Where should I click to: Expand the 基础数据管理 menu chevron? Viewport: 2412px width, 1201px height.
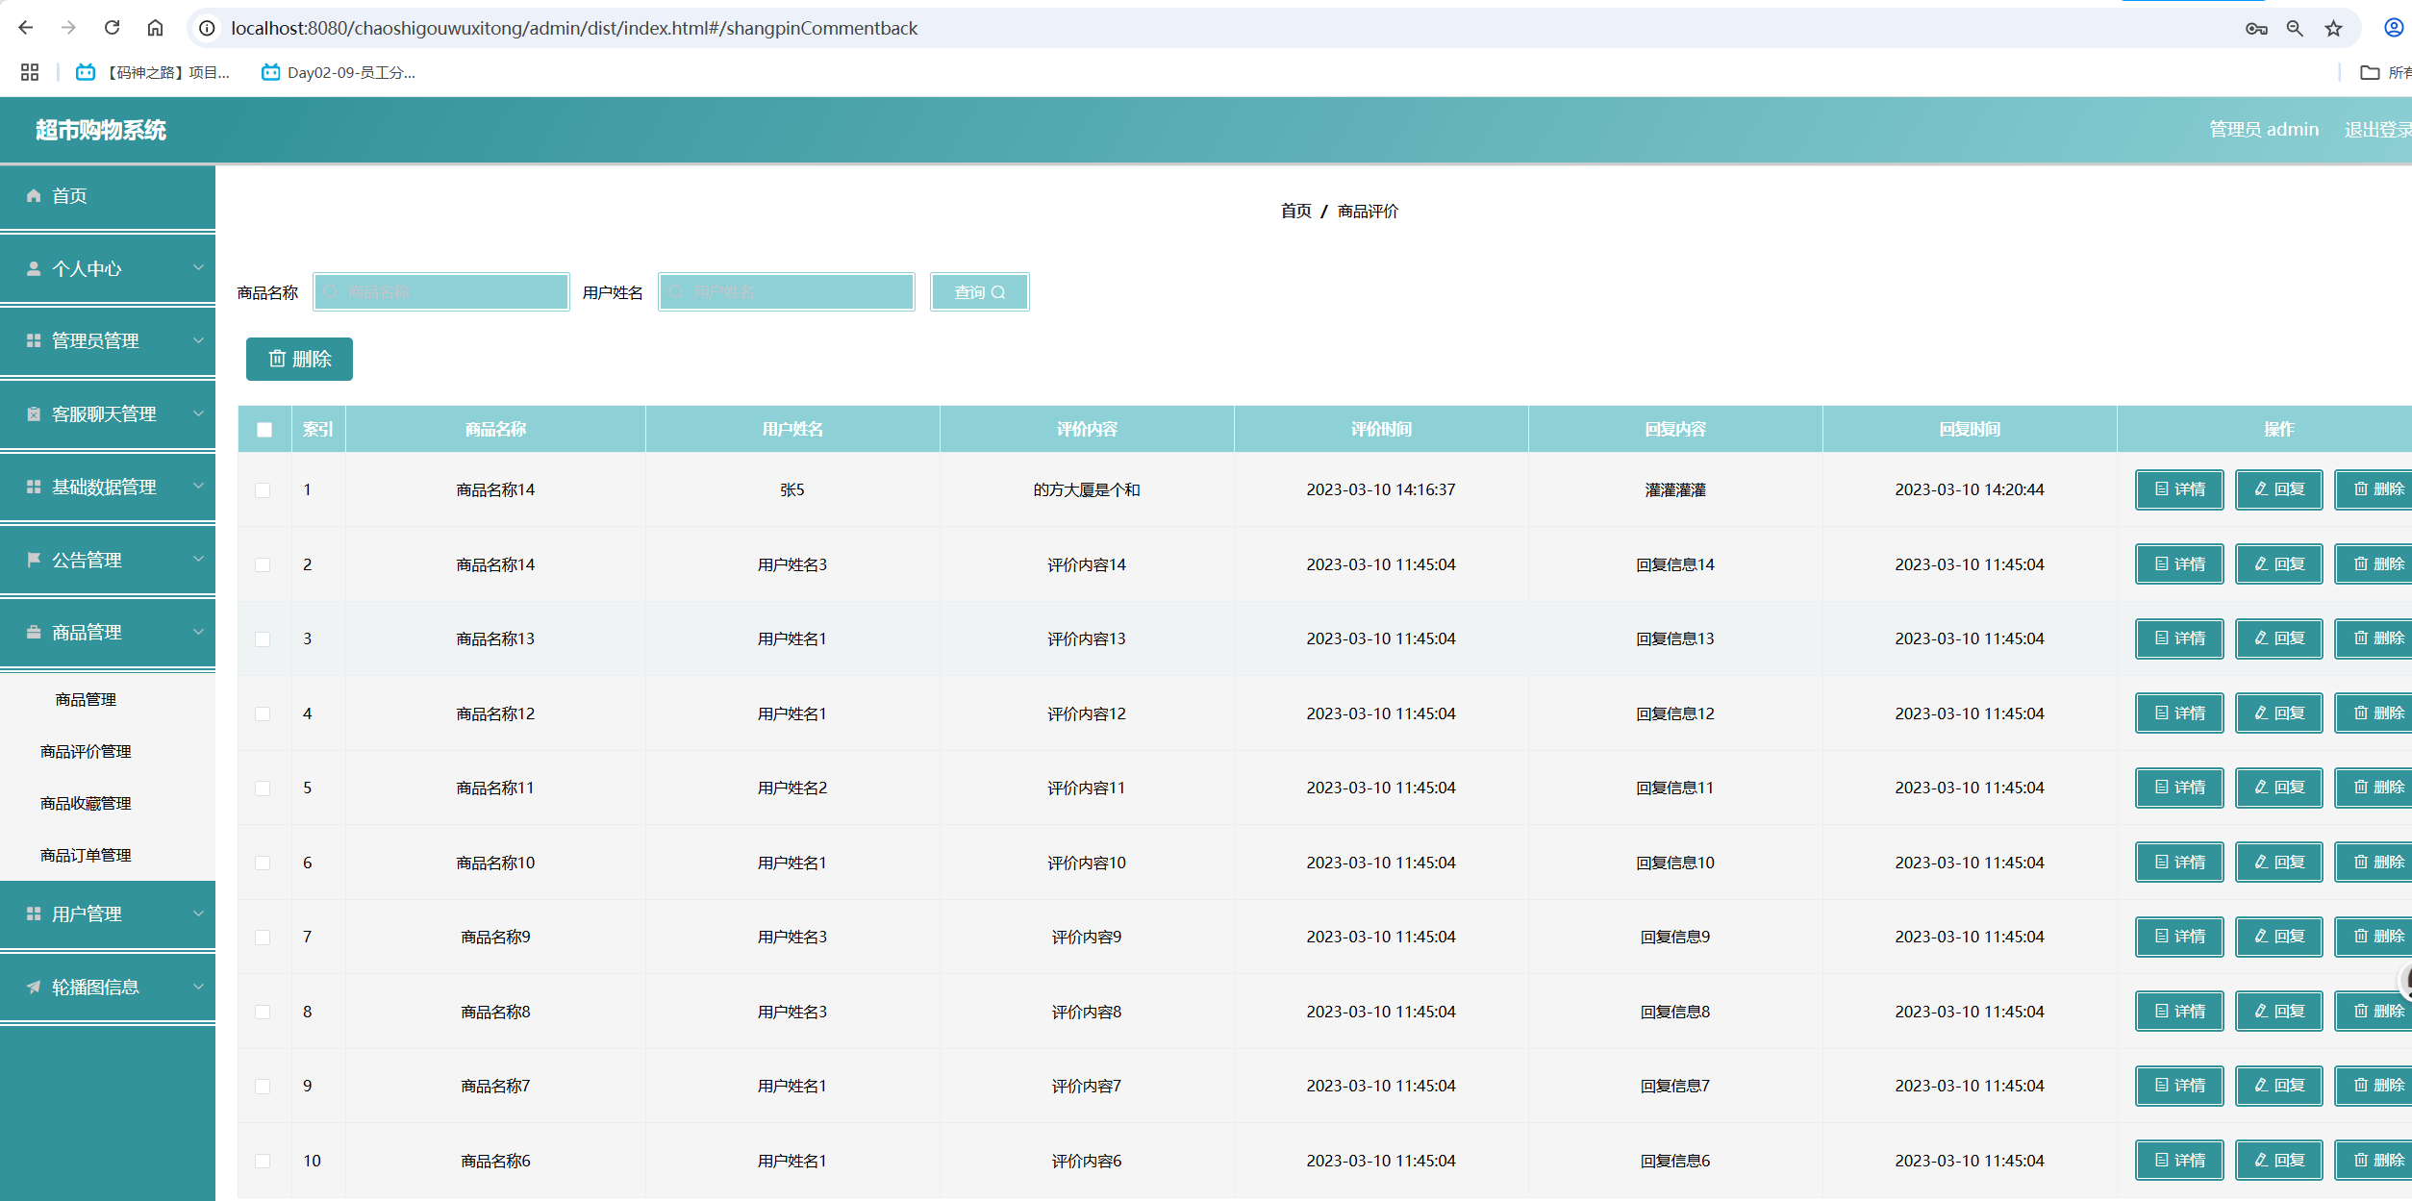pos(198,486)
